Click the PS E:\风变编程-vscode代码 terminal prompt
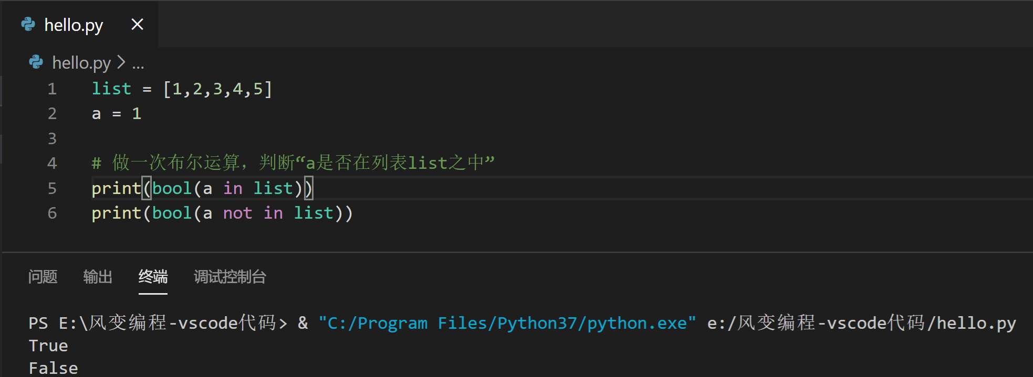The height and width of the screenshot is (377, 1033). 158,323
